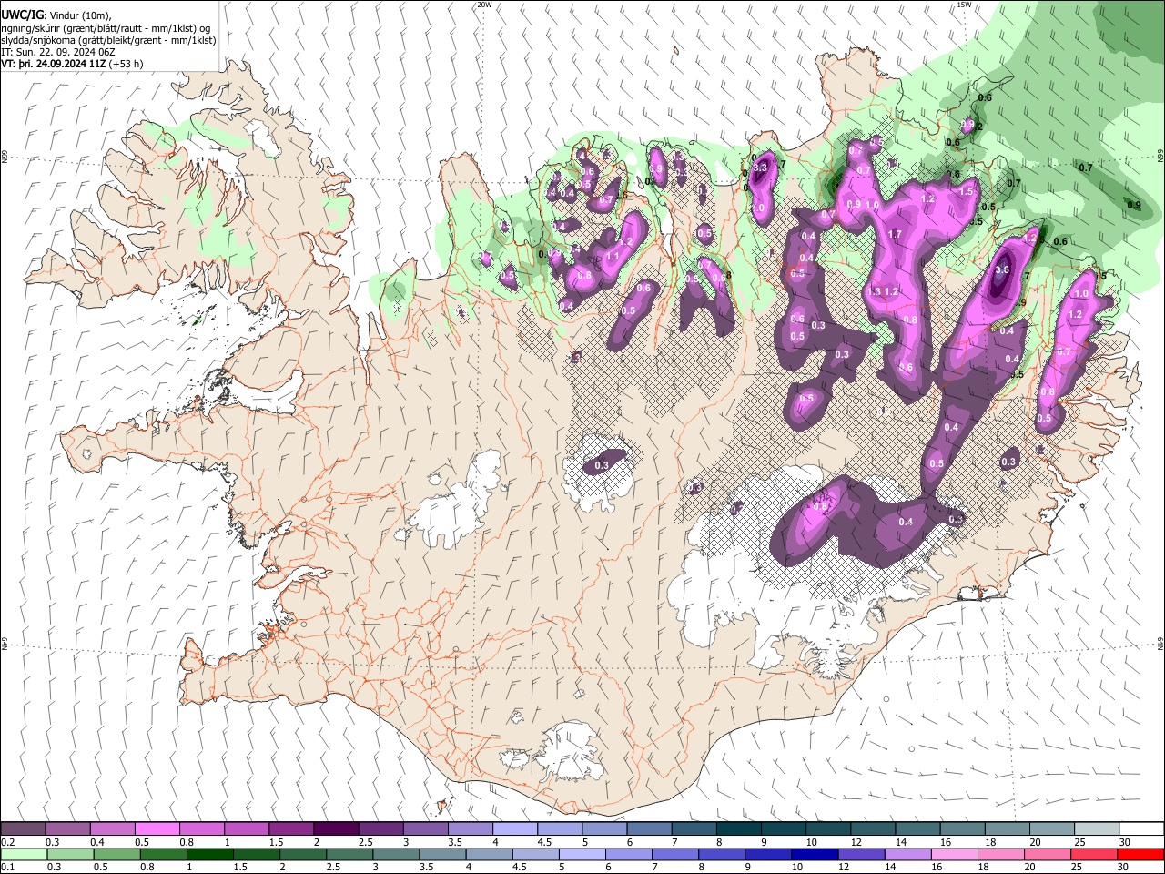Pick bright pink 0.5–0.8 snow legend swatch
Screen dimensions: 1165x874
pyautogui.click(x=157, y=829)
